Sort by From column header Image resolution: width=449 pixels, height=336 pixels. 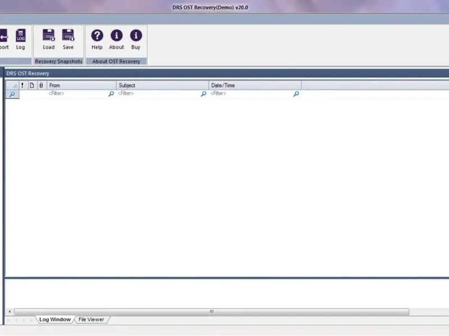[x=81, y=85]
